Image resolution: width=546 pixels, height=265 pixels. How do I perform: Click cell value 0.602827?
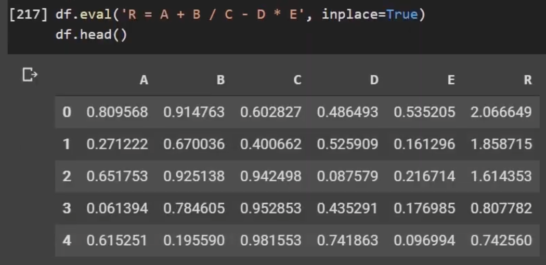(x=271, y=112)
